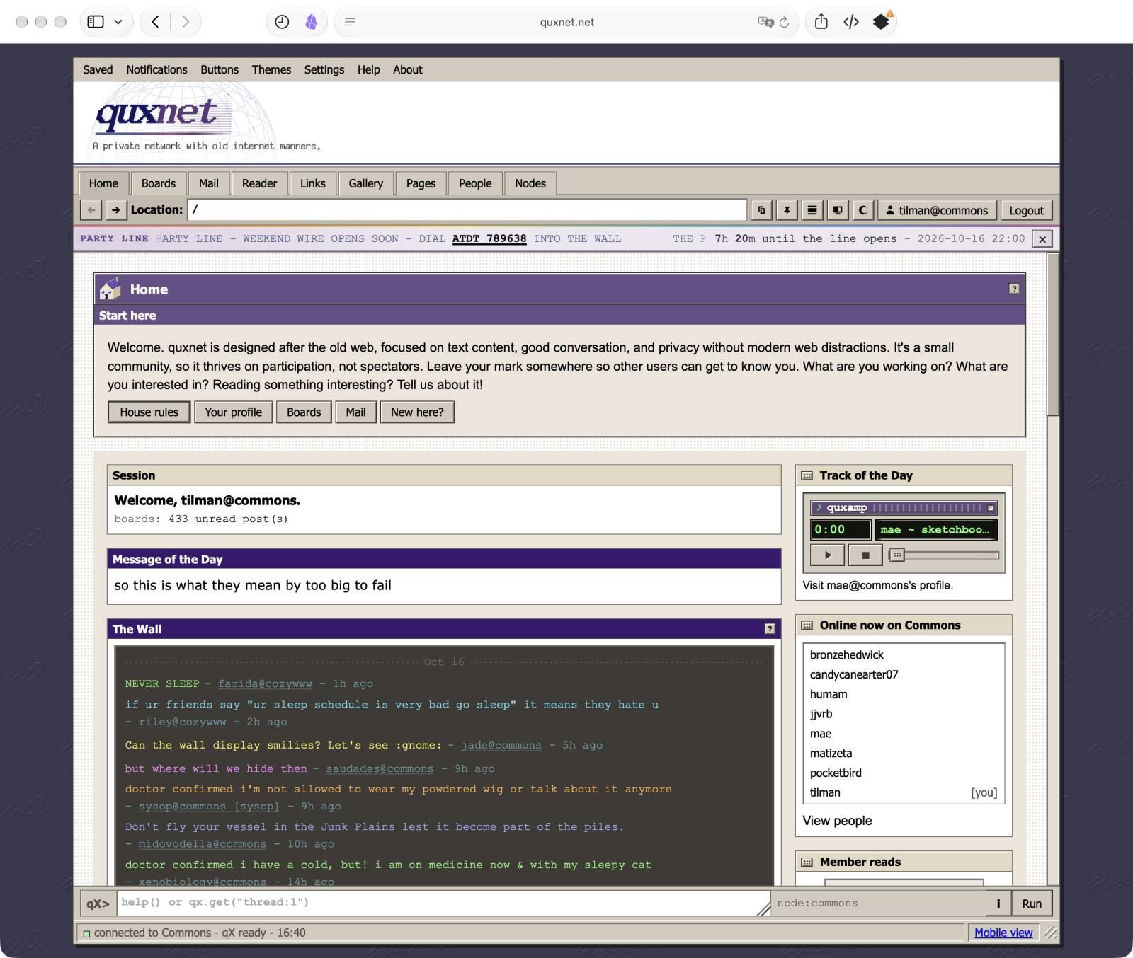1133x958 pixels.
Task: Open the Themes menu
Action: [x=271, y=69]
